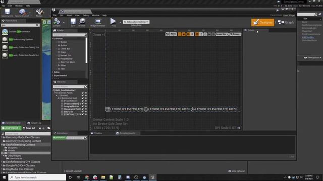Viewport: 323px width, 181px height.
Task: Toggle visibility eye of Horizontal Box row
Action: coord(86,99)
